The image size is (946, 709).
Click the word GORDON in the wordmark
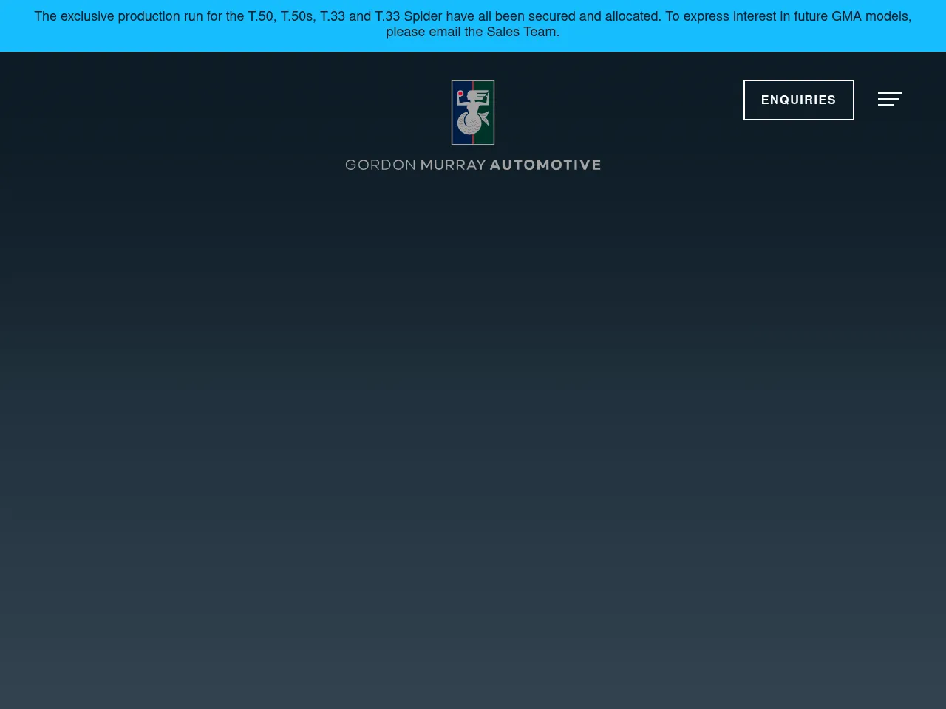click(380, 165)
